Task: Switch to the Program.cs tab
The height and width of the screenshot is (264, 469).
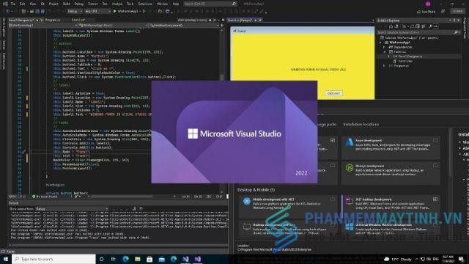Action: pyautogui.click(x=53, y=20)
